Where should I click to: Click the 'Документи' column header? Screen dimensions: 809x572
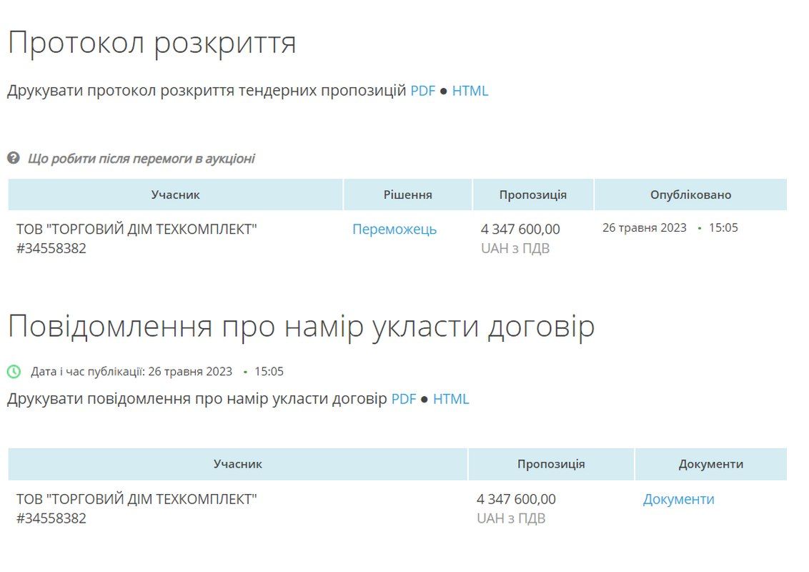[x=710, y=464]
